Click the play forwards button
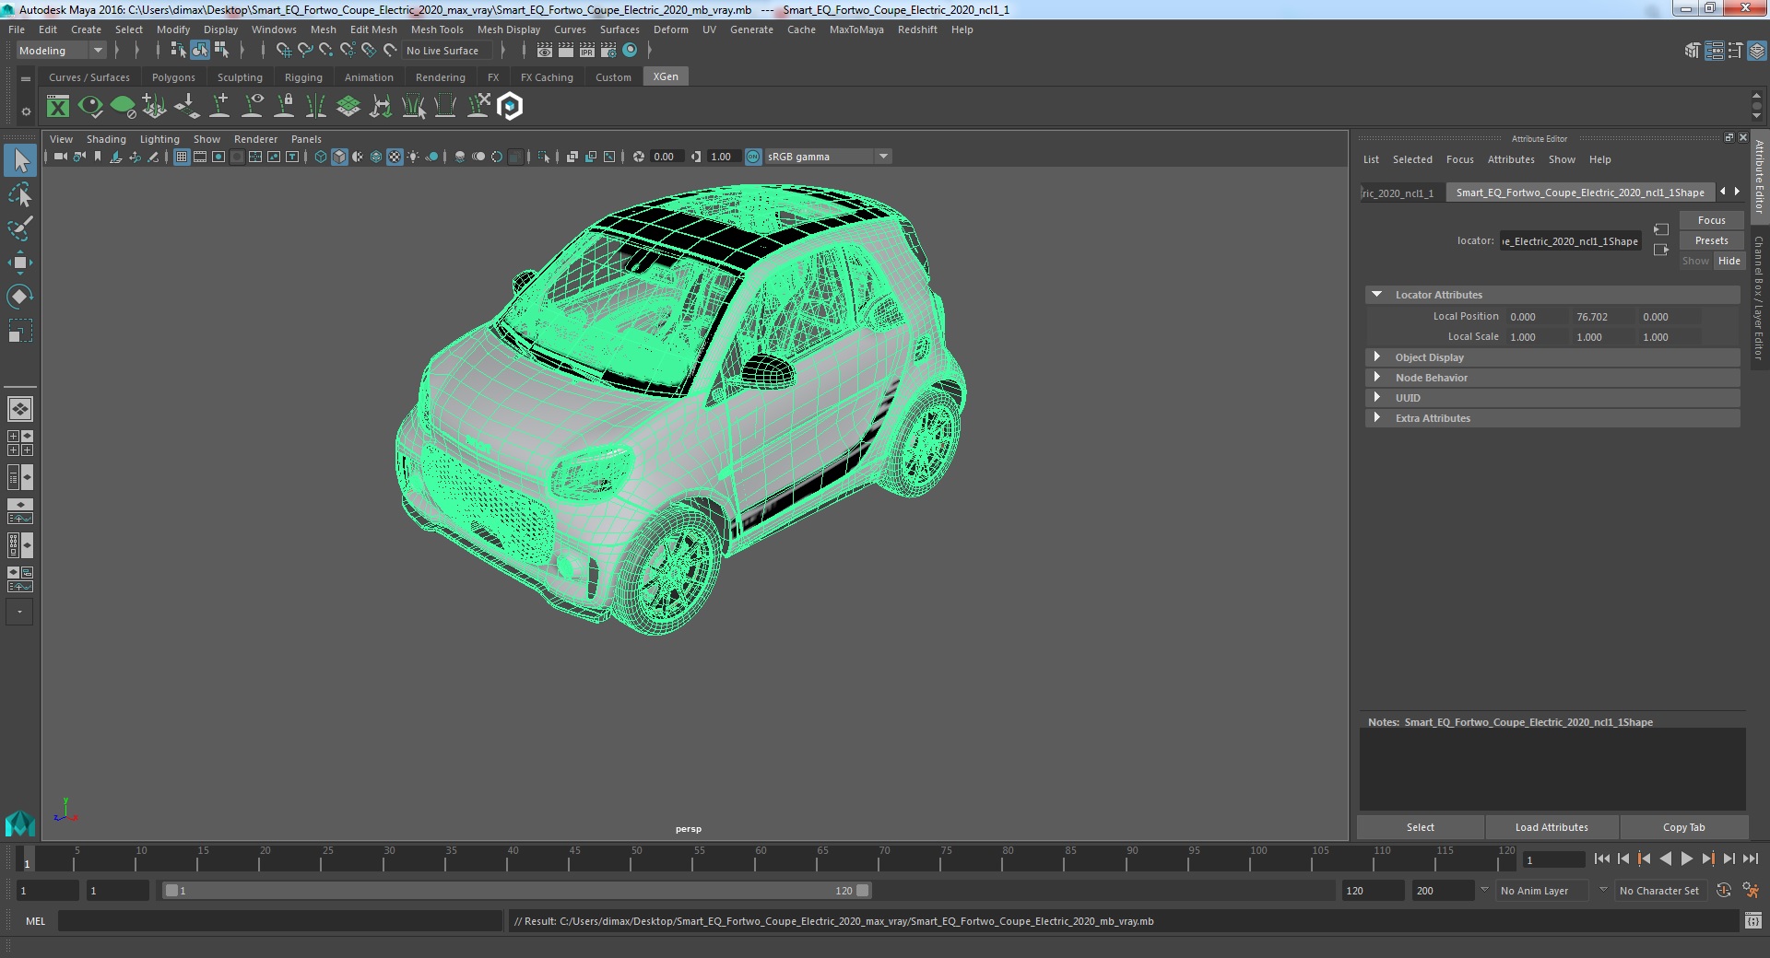Viewport: 1770px width, 958px height. pos(1686,859)
